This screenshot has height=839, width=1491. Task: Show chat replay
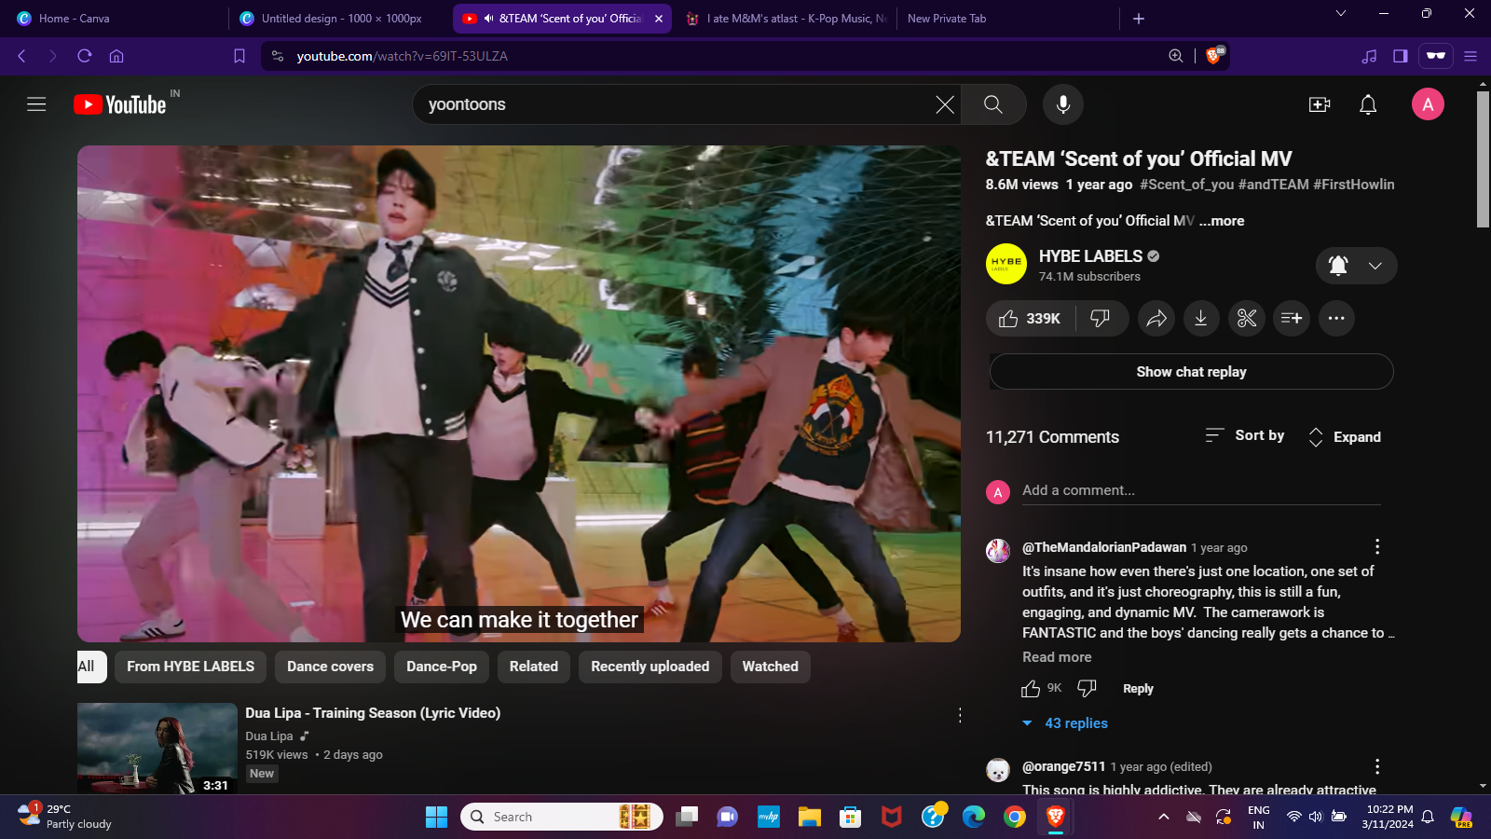[1191, 371]
